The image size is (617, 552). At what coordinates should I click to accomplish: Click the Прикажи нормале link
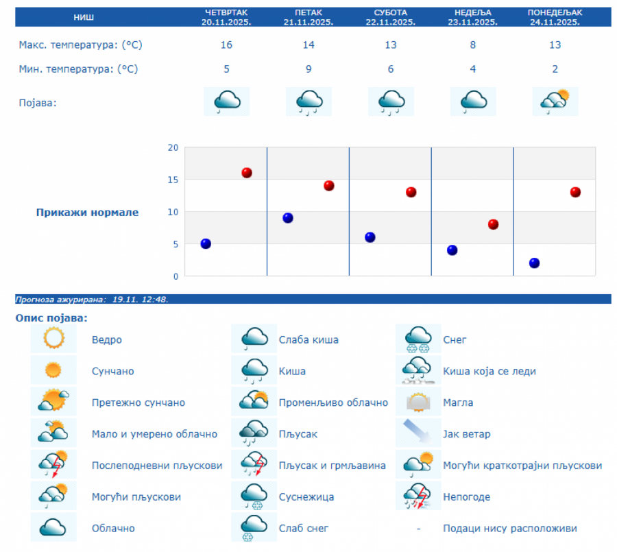point(87,213)
